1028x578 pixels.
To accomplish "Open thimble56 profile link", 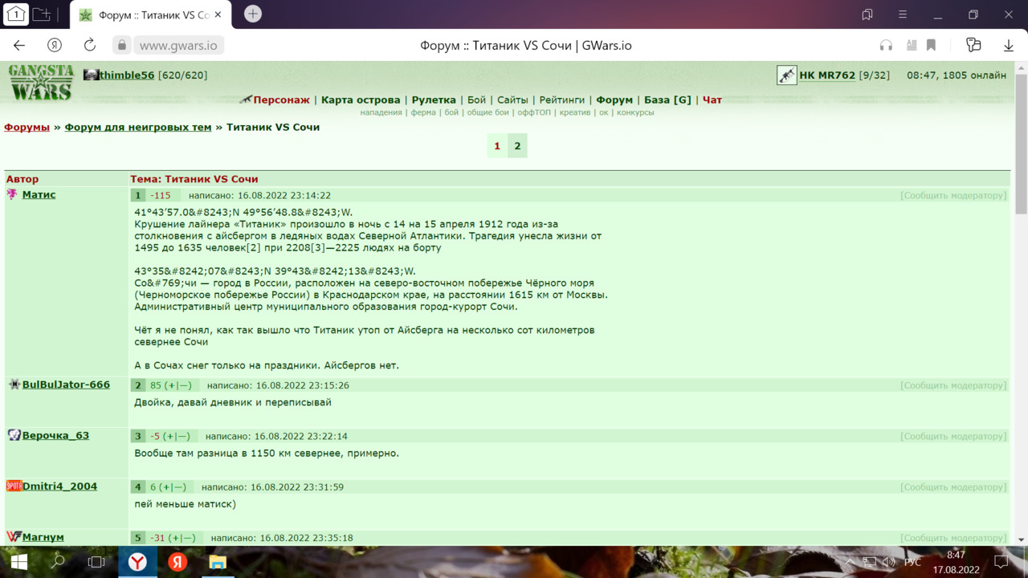I will (x=127, y=75).
